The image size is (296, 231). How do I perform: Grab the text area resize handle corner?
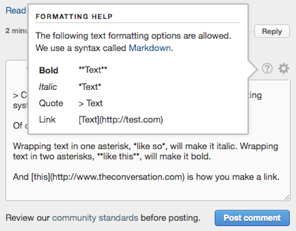point(287,197)
